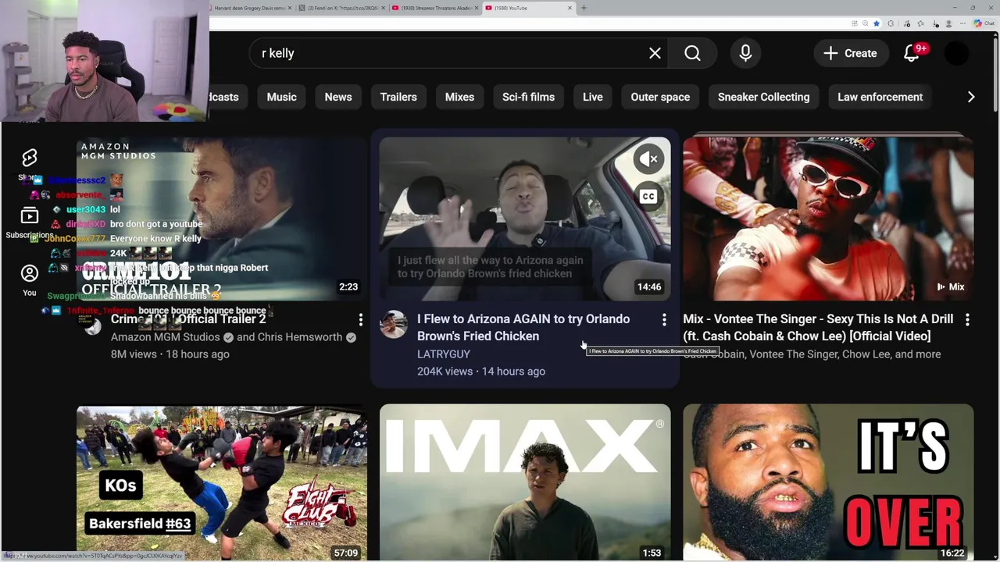Open the browser Chat sidebar button
1000x562 pixels.
(985, 23)
